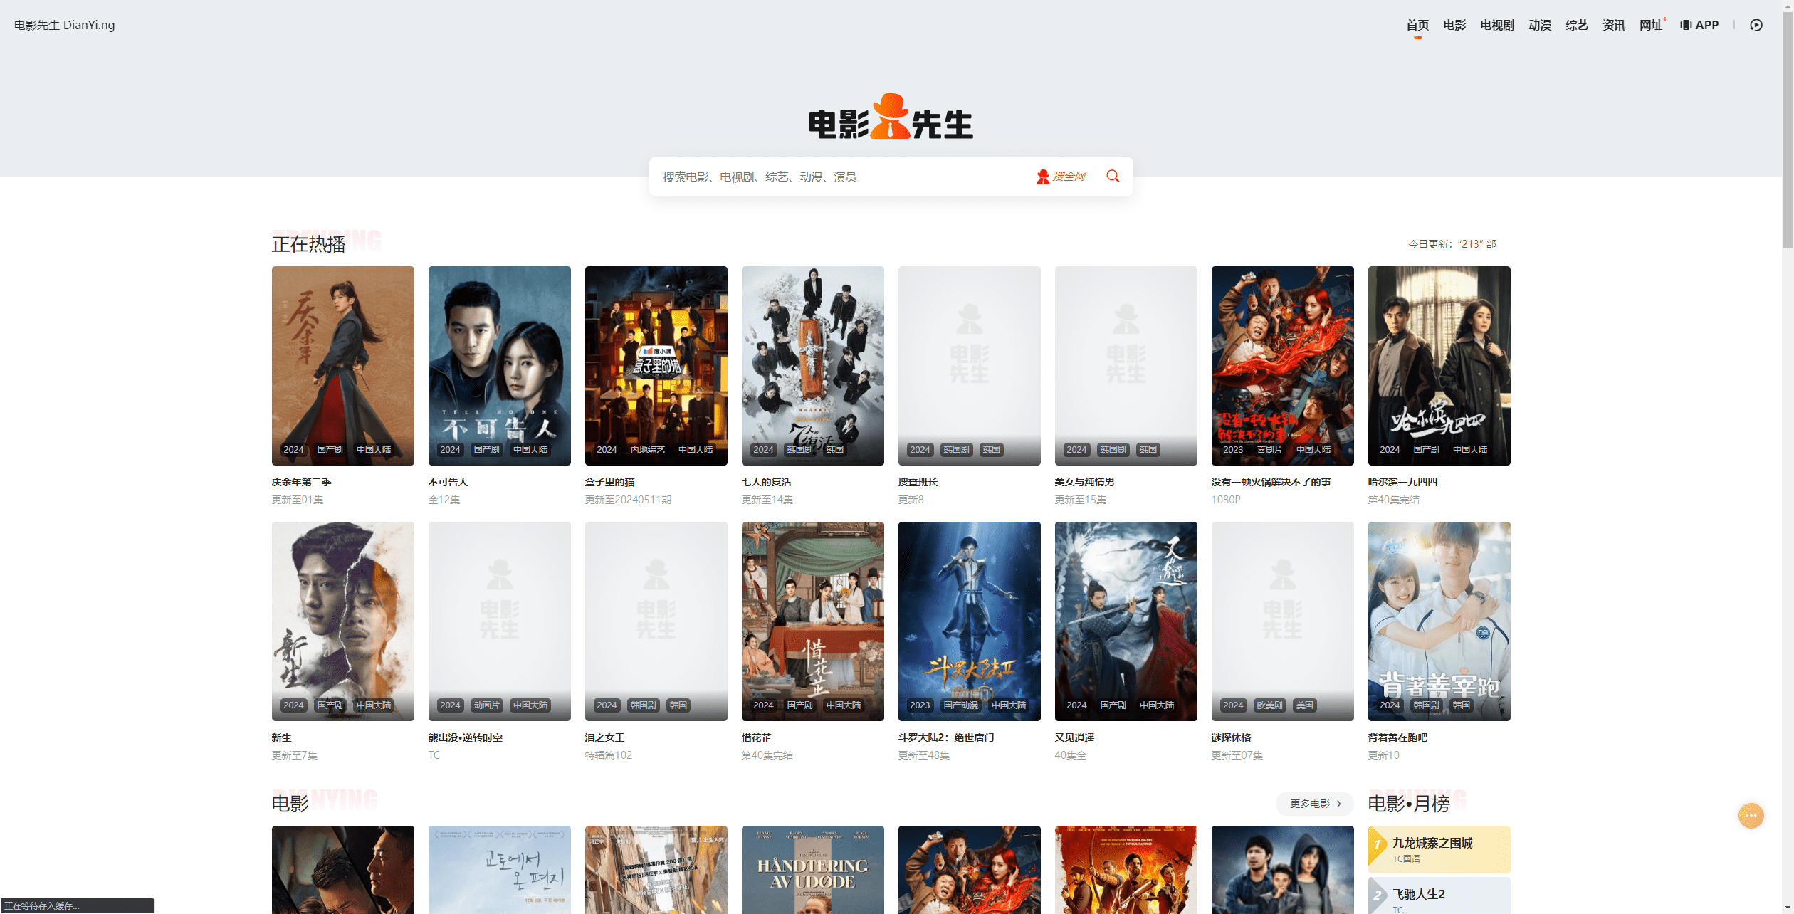Click the 不可告人 title link
Viewport: 1794px width, 914px height.
448,482
